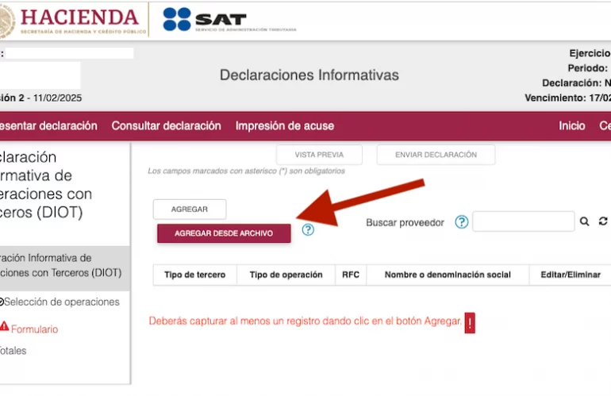Click the RFC column header
This screenshot has height=396, width=611.
point(351,275)
